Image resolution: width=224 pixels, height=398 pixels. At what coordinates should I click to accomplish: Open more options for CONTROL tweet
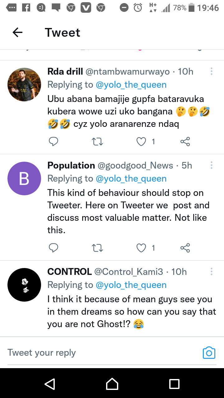click(212, 272)
